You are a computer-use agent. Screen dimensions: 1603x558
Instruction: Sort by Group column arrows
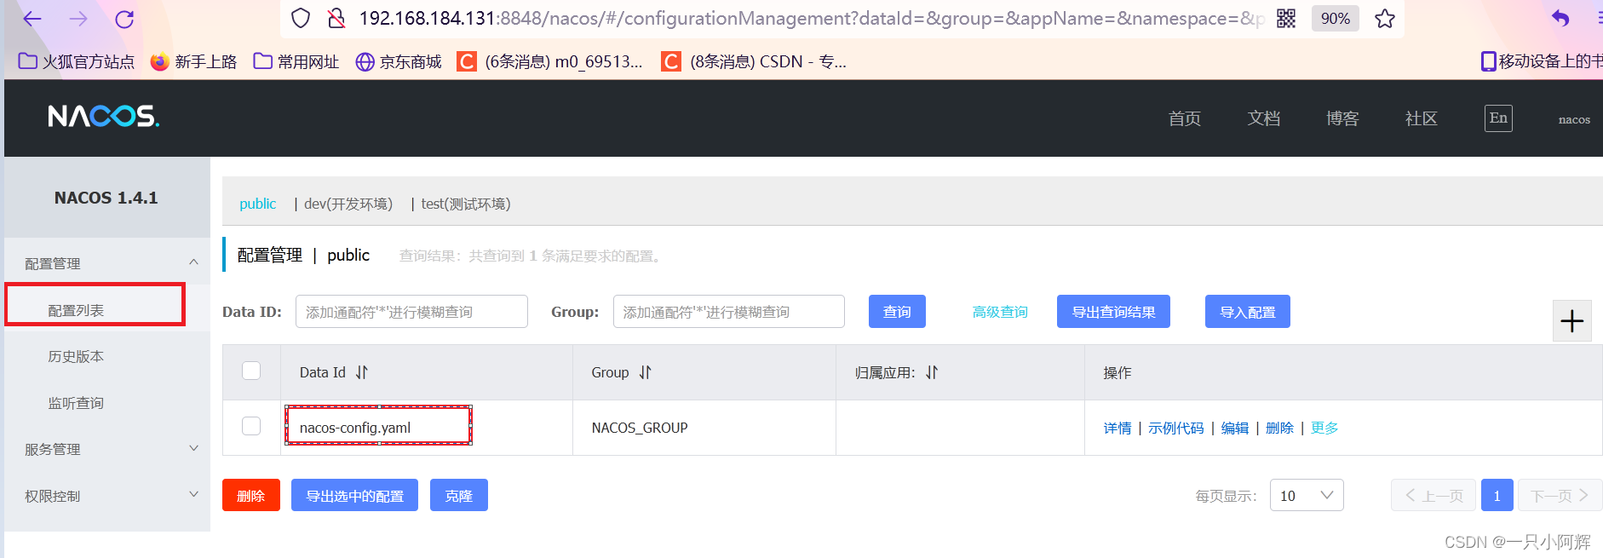(645, 372)
